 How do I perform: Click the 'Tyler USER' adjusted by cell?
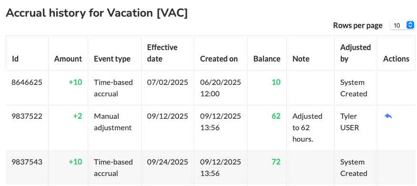click(x=350, y=122)
